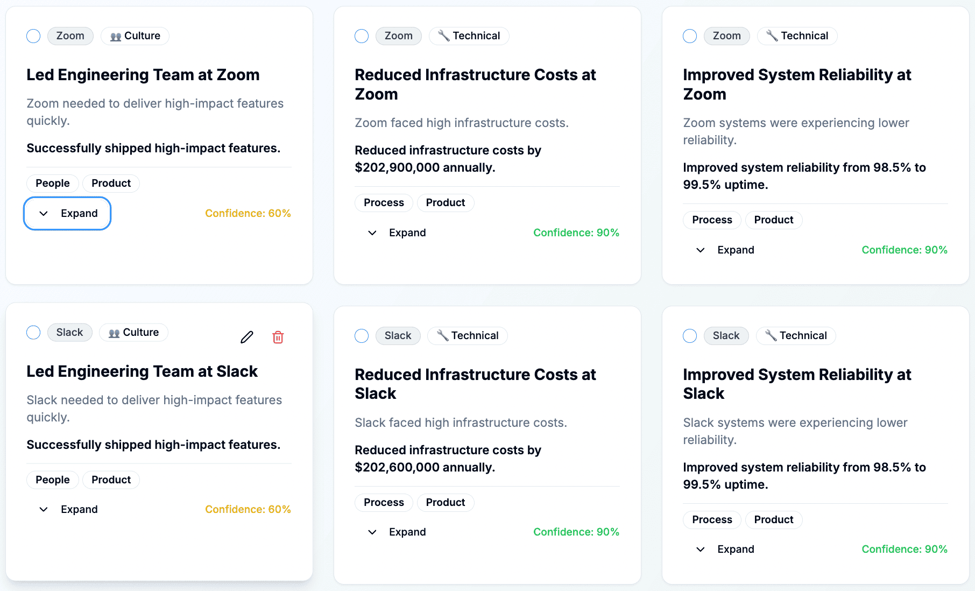Click Culture tag on Led Engineering Team at Slack
Screen dimensions: 975x591
pos(133,333)
